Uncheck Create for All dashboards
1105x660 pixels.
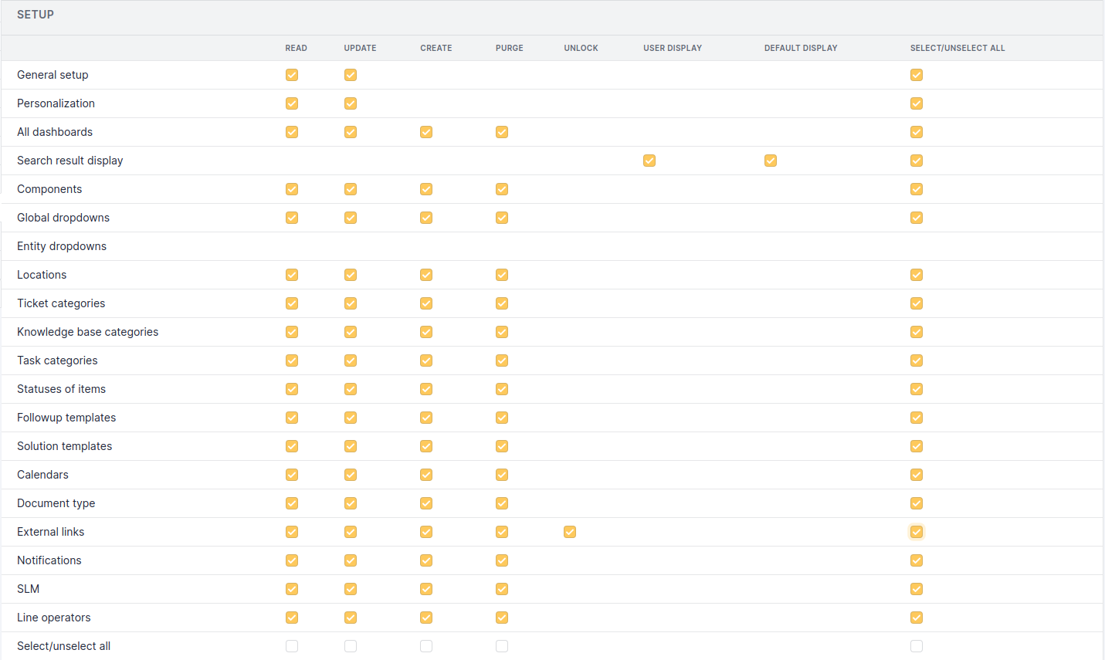[x=426, y=132]
